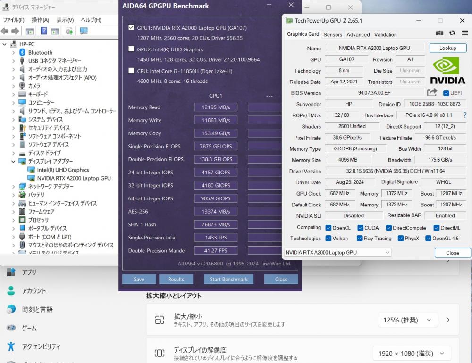Open 時刻と言語 in the Settings sidebar

pyautogui.click(x=37, y=309)
